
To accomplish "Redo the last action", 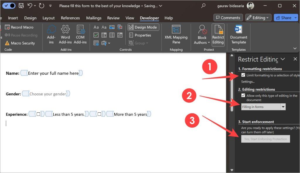I will pyautogui.click(x=42, y=6).
